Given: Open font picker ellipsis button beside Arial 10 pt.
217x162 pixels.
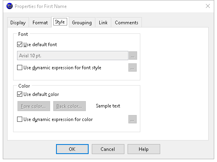Looking at the screenshot, I should [x=133, y=56].
